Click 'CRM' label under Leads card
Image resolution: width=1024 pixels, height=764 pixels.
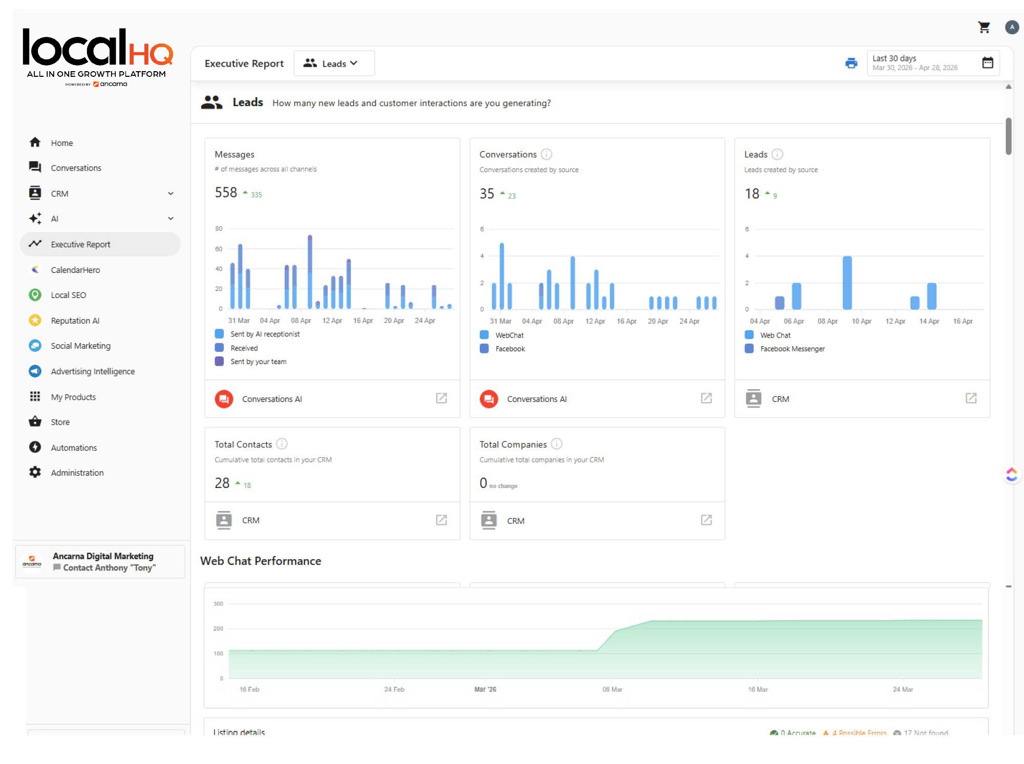[780, 399]
